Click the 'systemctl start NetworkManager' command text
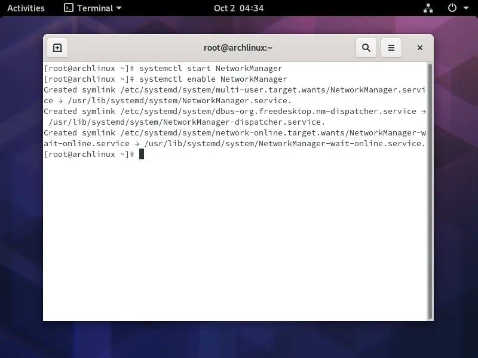This screenshot has height=358, width=478. point(211,69)
